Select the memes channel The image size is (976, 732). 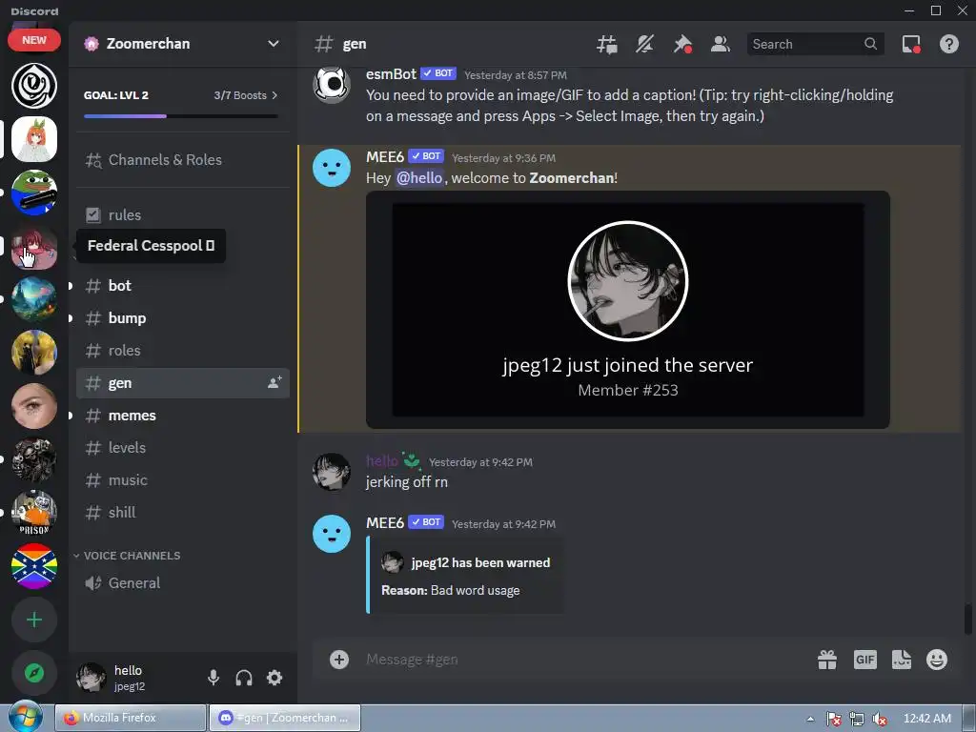pyautogui.click(x=182, y=416)
